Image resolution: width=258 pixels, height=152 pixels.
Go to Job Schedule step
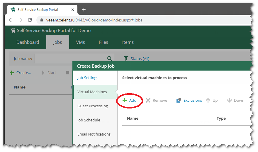coord(89,120)
